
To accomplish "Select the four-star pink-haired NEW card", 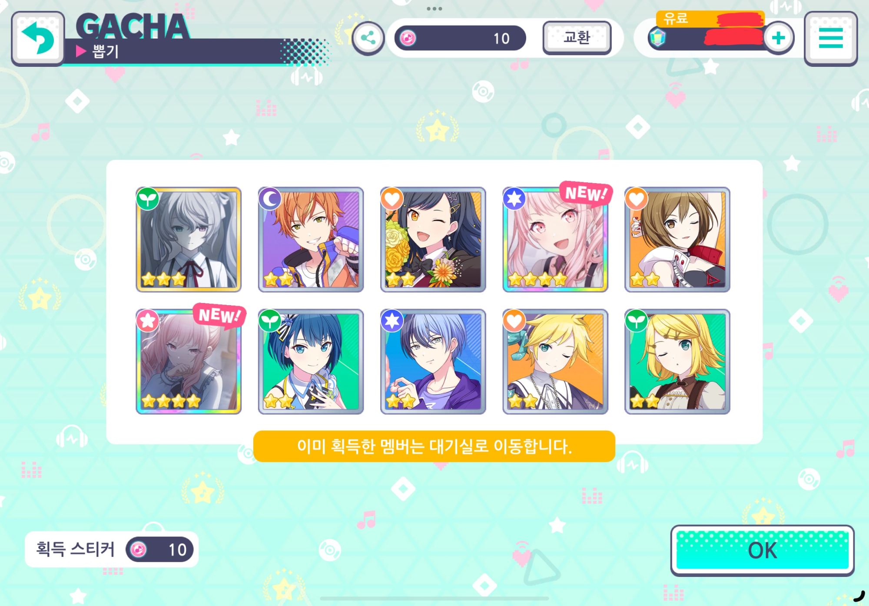I will (x=555, y=240).
